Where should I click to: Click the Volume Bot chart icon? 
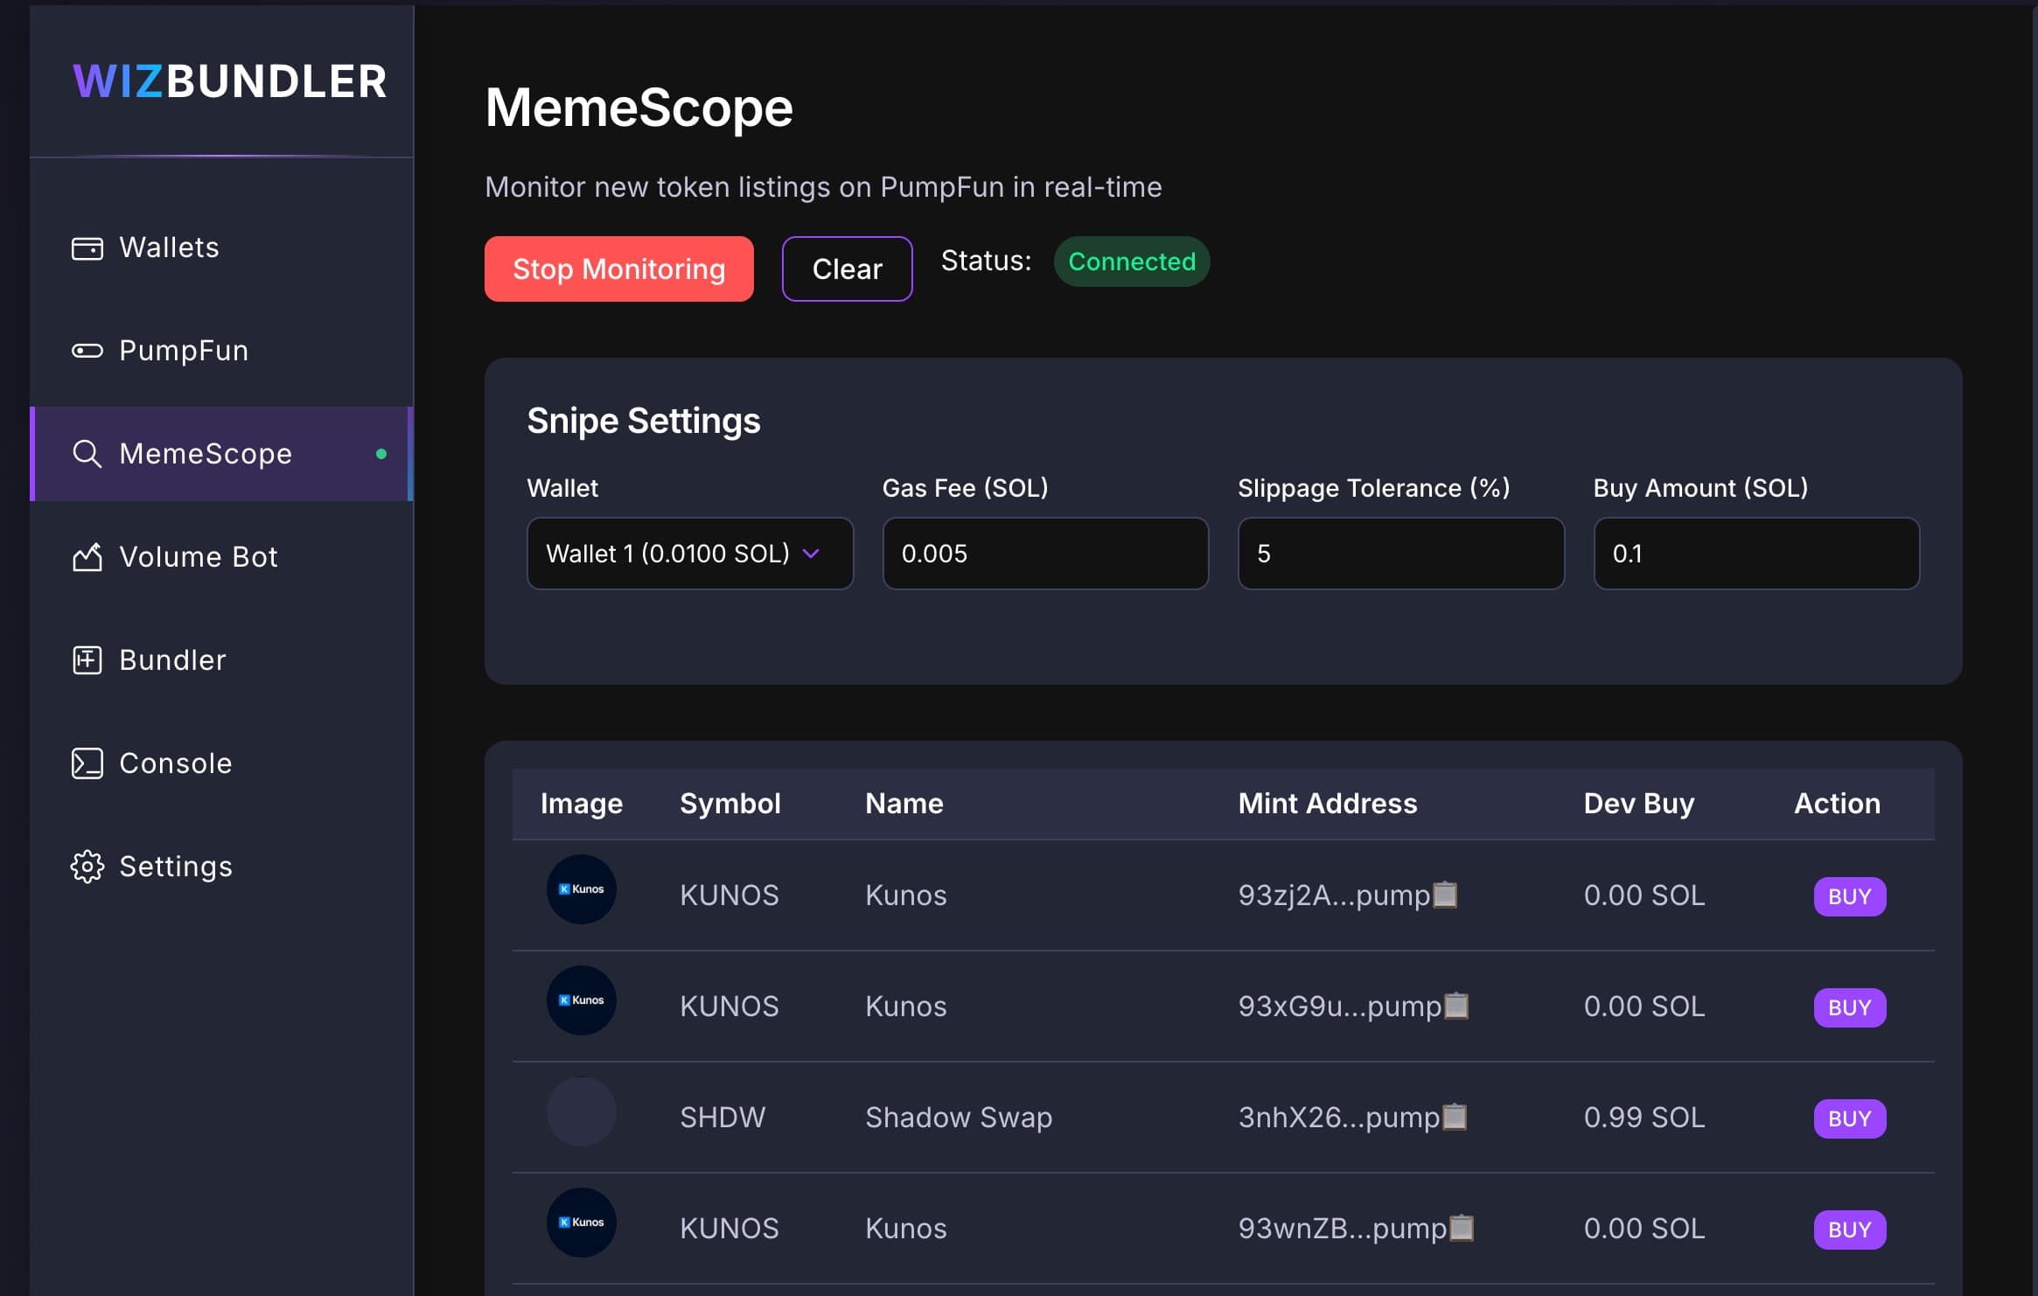tap(87, 557)
